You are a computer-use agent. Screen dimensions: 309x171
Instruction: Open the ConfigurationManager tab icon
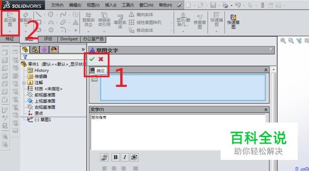point(44,50)
